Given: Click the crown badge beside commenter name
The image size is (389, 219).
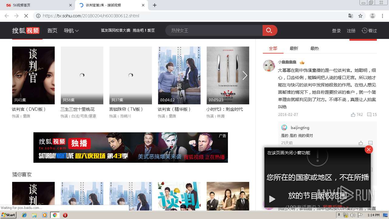Looking at the screenshot, I should pos(302,62).
